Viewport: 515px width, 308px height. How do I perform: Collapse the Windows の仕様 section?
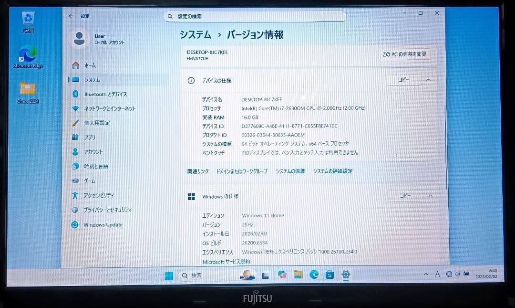430,195
